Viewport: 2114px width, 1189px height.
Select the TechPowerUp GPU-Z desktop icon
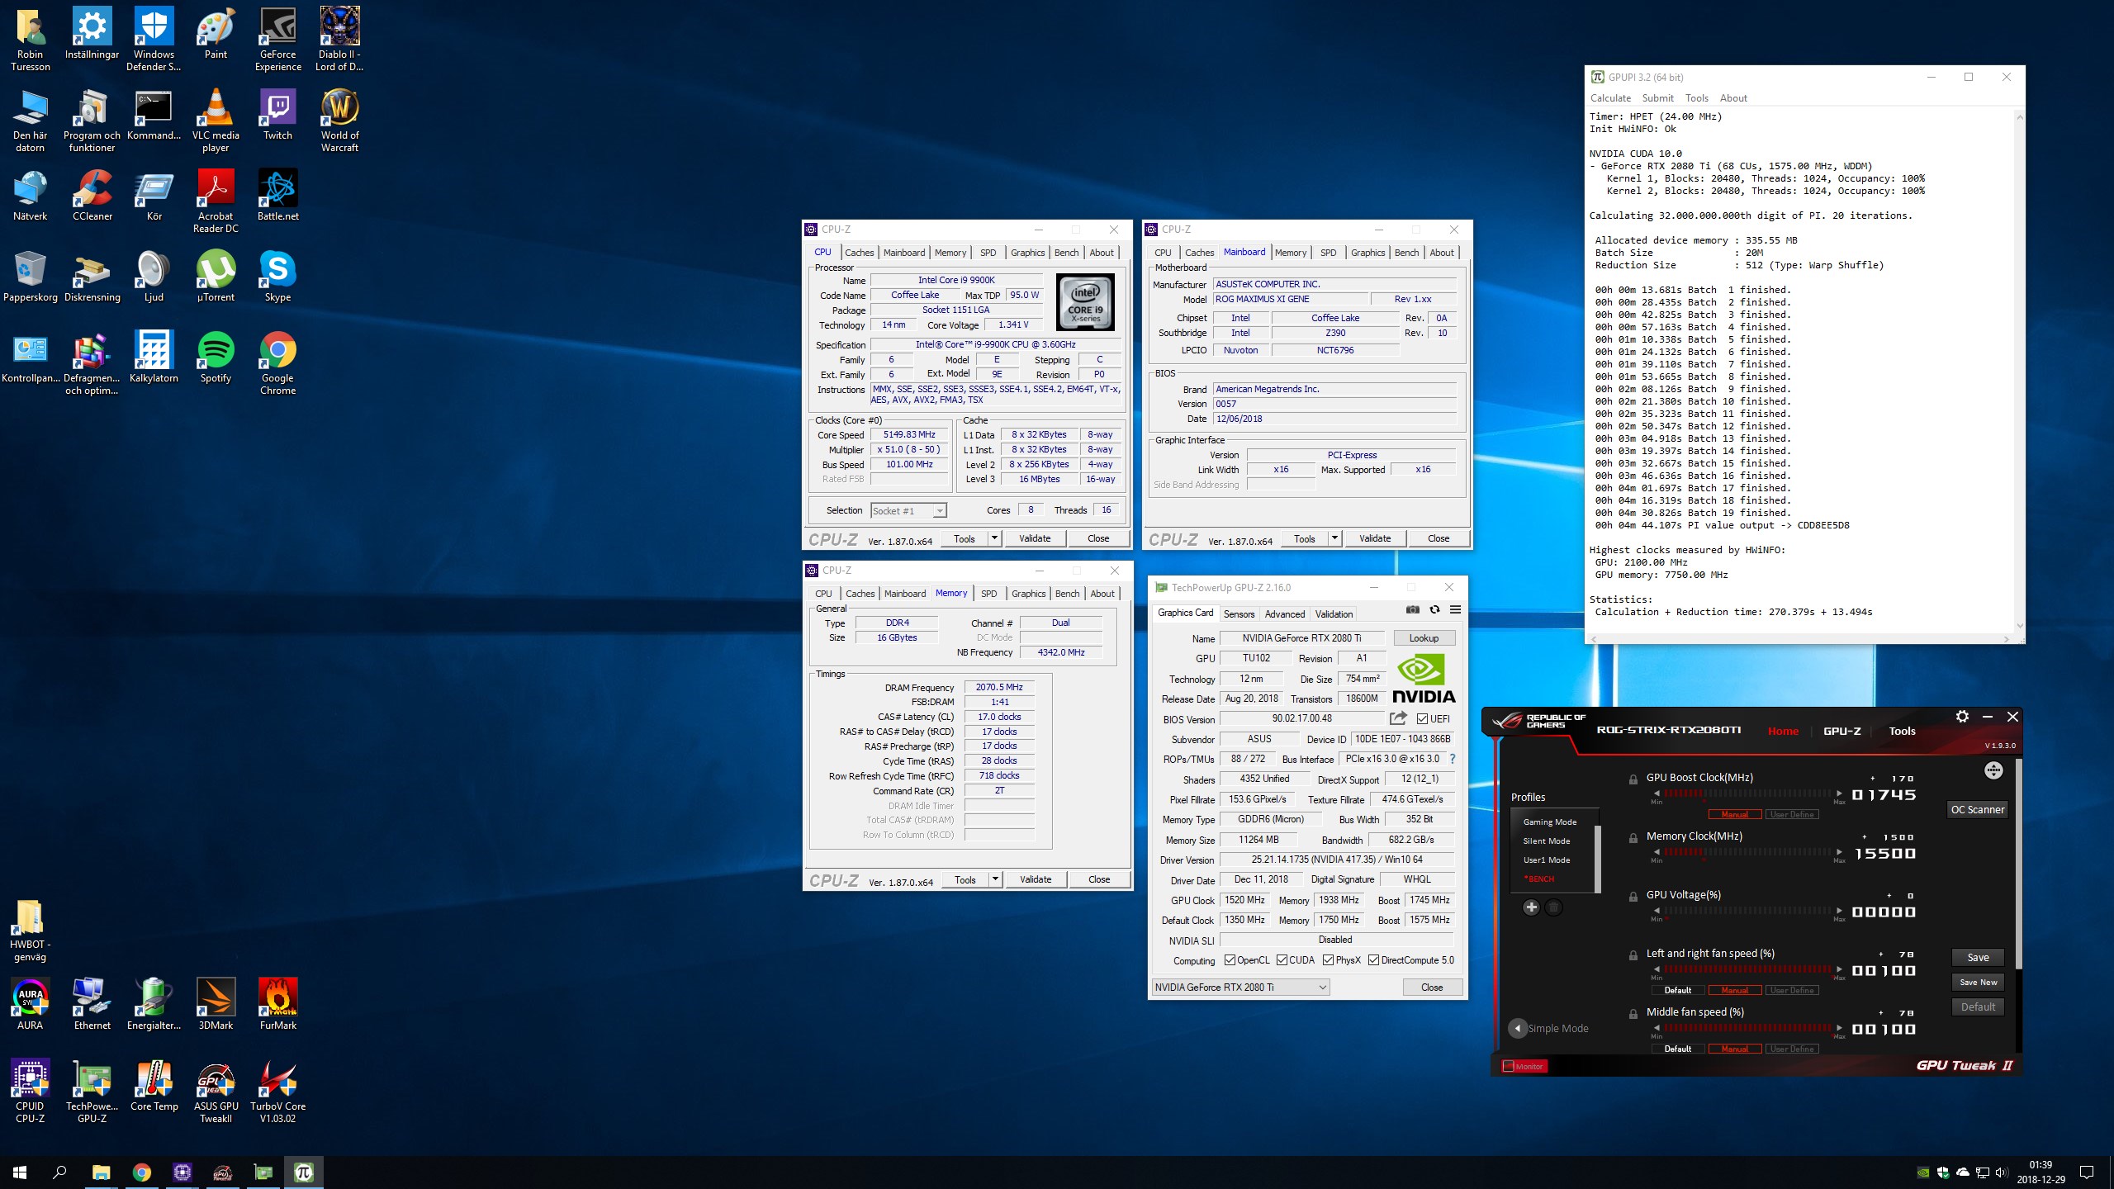(x=92, y=1090)
